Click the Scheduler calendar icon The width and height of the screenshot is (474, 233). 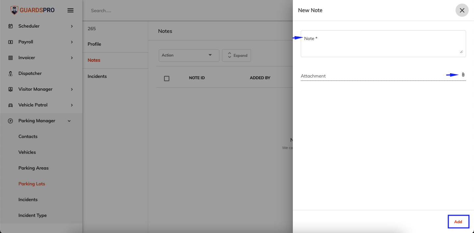click(11, 26)
